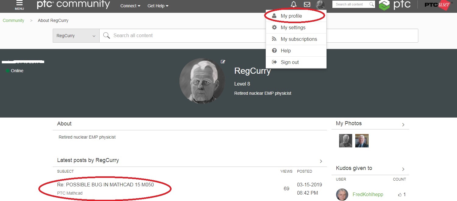This screenshot has height=201, width=457.
Task: Expand the My Photos section chevron
Action: tap(403, 125)
